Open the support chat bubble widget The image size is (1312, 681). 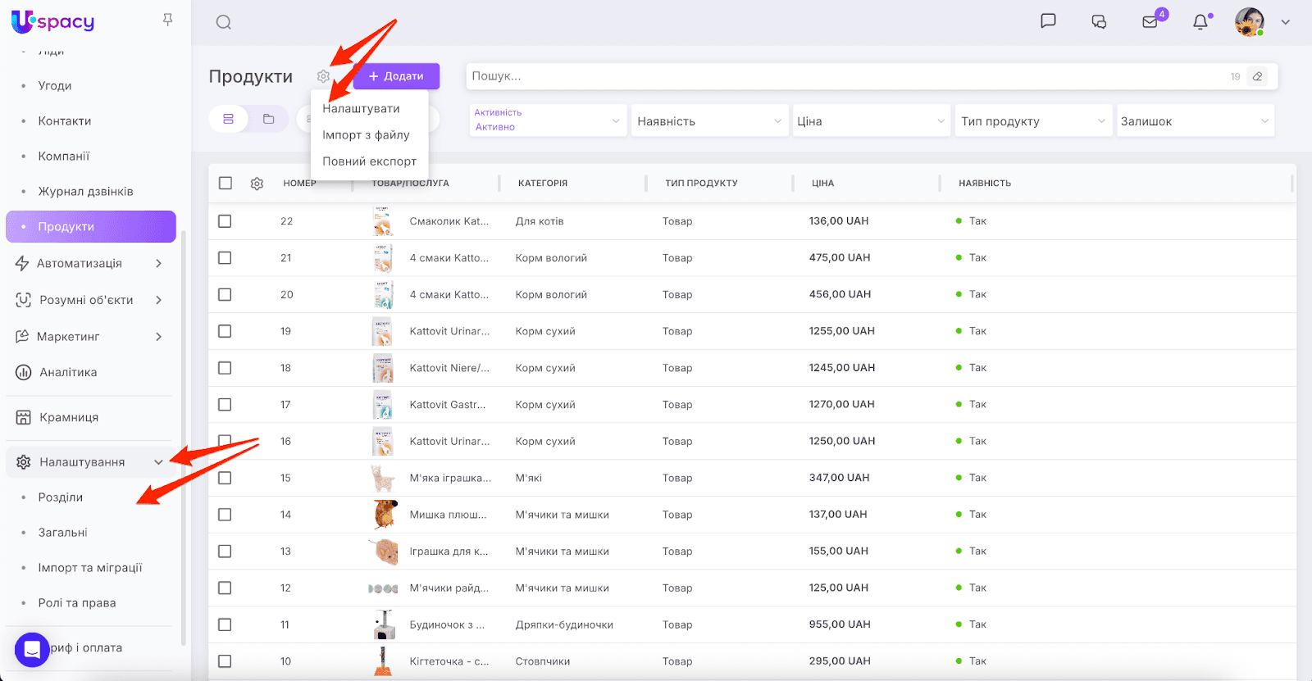click(x=32, y=650)
